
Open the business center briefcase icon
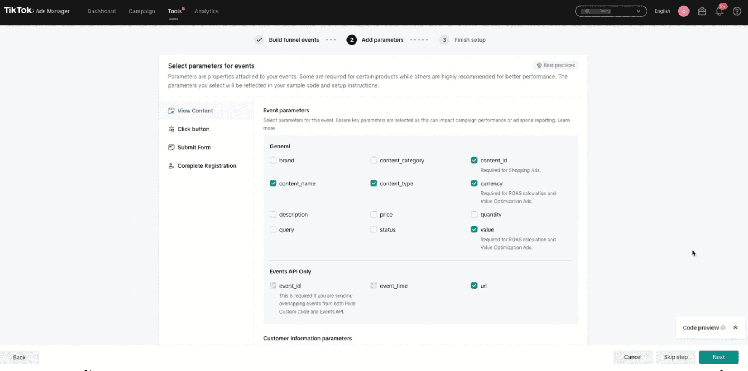[702, 11]
